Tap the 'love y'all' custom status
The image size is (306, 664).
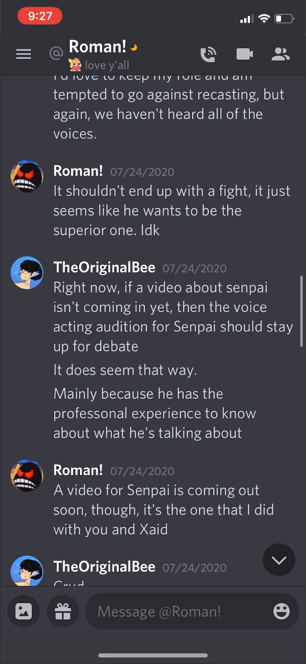point(107,65)
